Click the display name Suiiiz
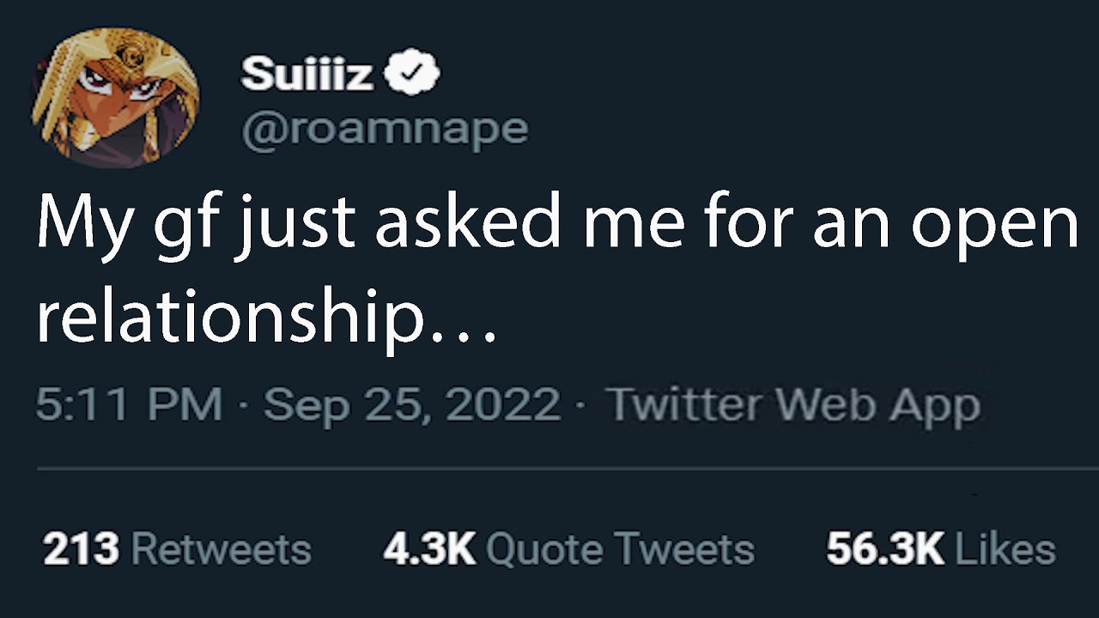The image size is (1099, 618). (307, 75)
